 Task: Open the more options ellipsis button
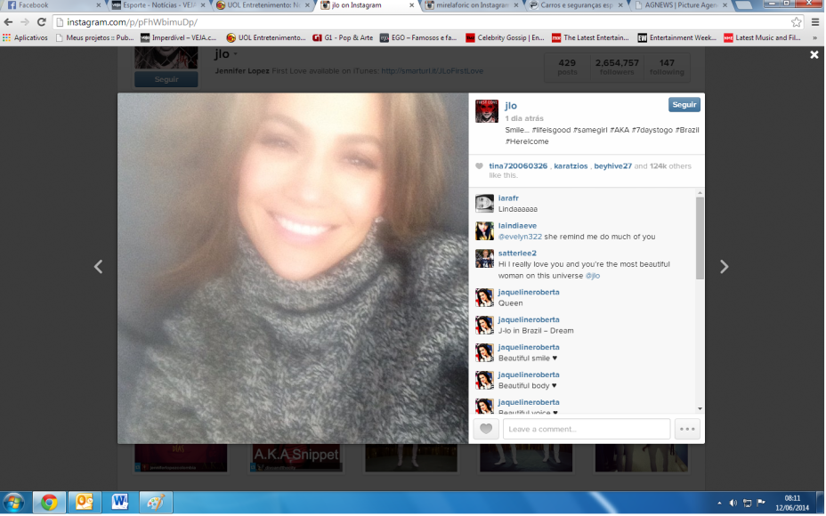(687, 429)
